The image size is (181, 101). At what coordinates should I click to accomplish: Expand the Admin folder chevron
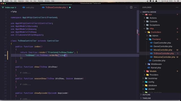147,36
